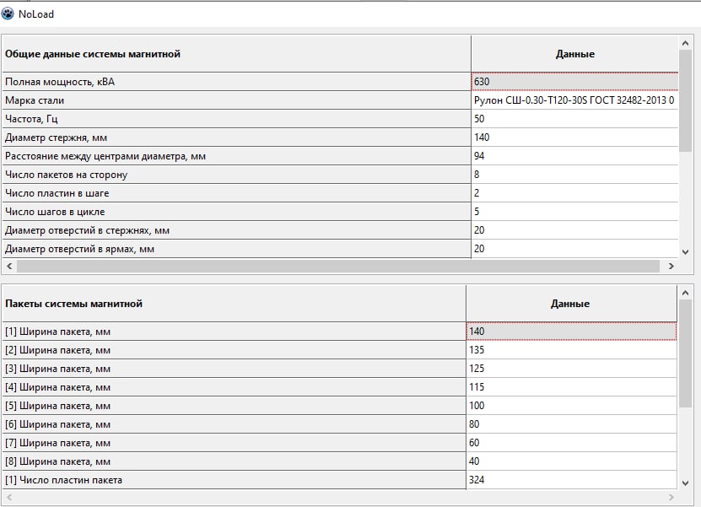Click Диаметр отверстий в ярмах label

point(79,249)
